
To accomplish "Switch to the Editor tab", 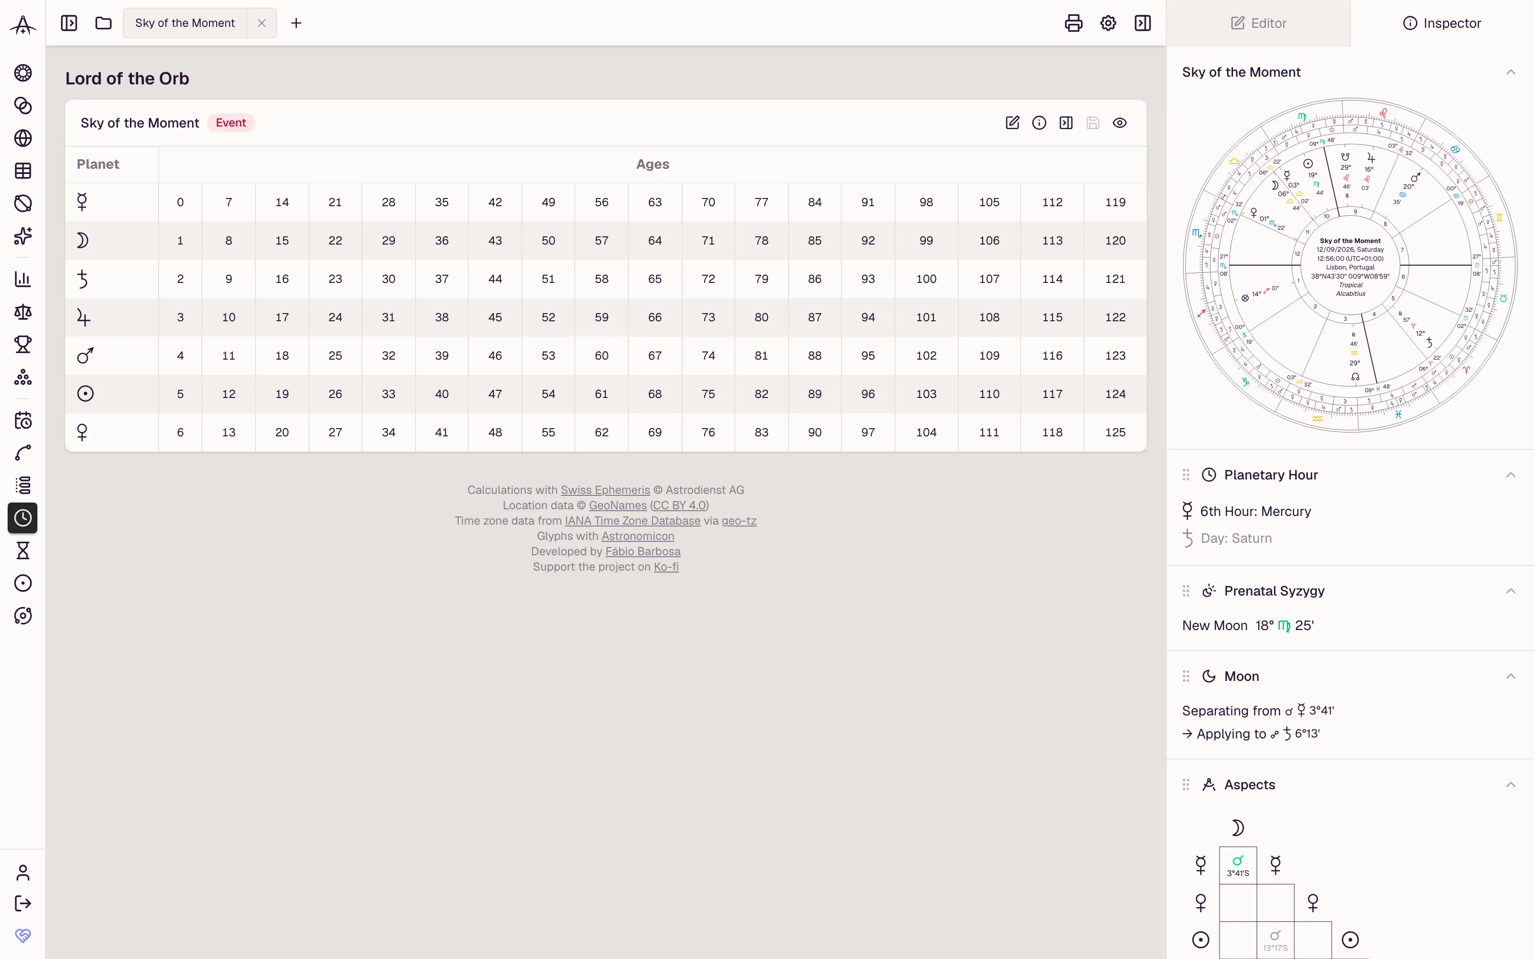I will coord(1258,23).
